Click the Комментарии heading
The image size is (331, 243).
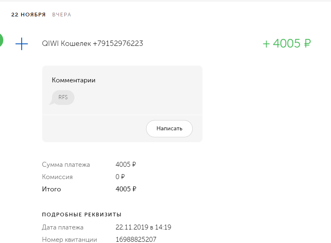(74, 80)
